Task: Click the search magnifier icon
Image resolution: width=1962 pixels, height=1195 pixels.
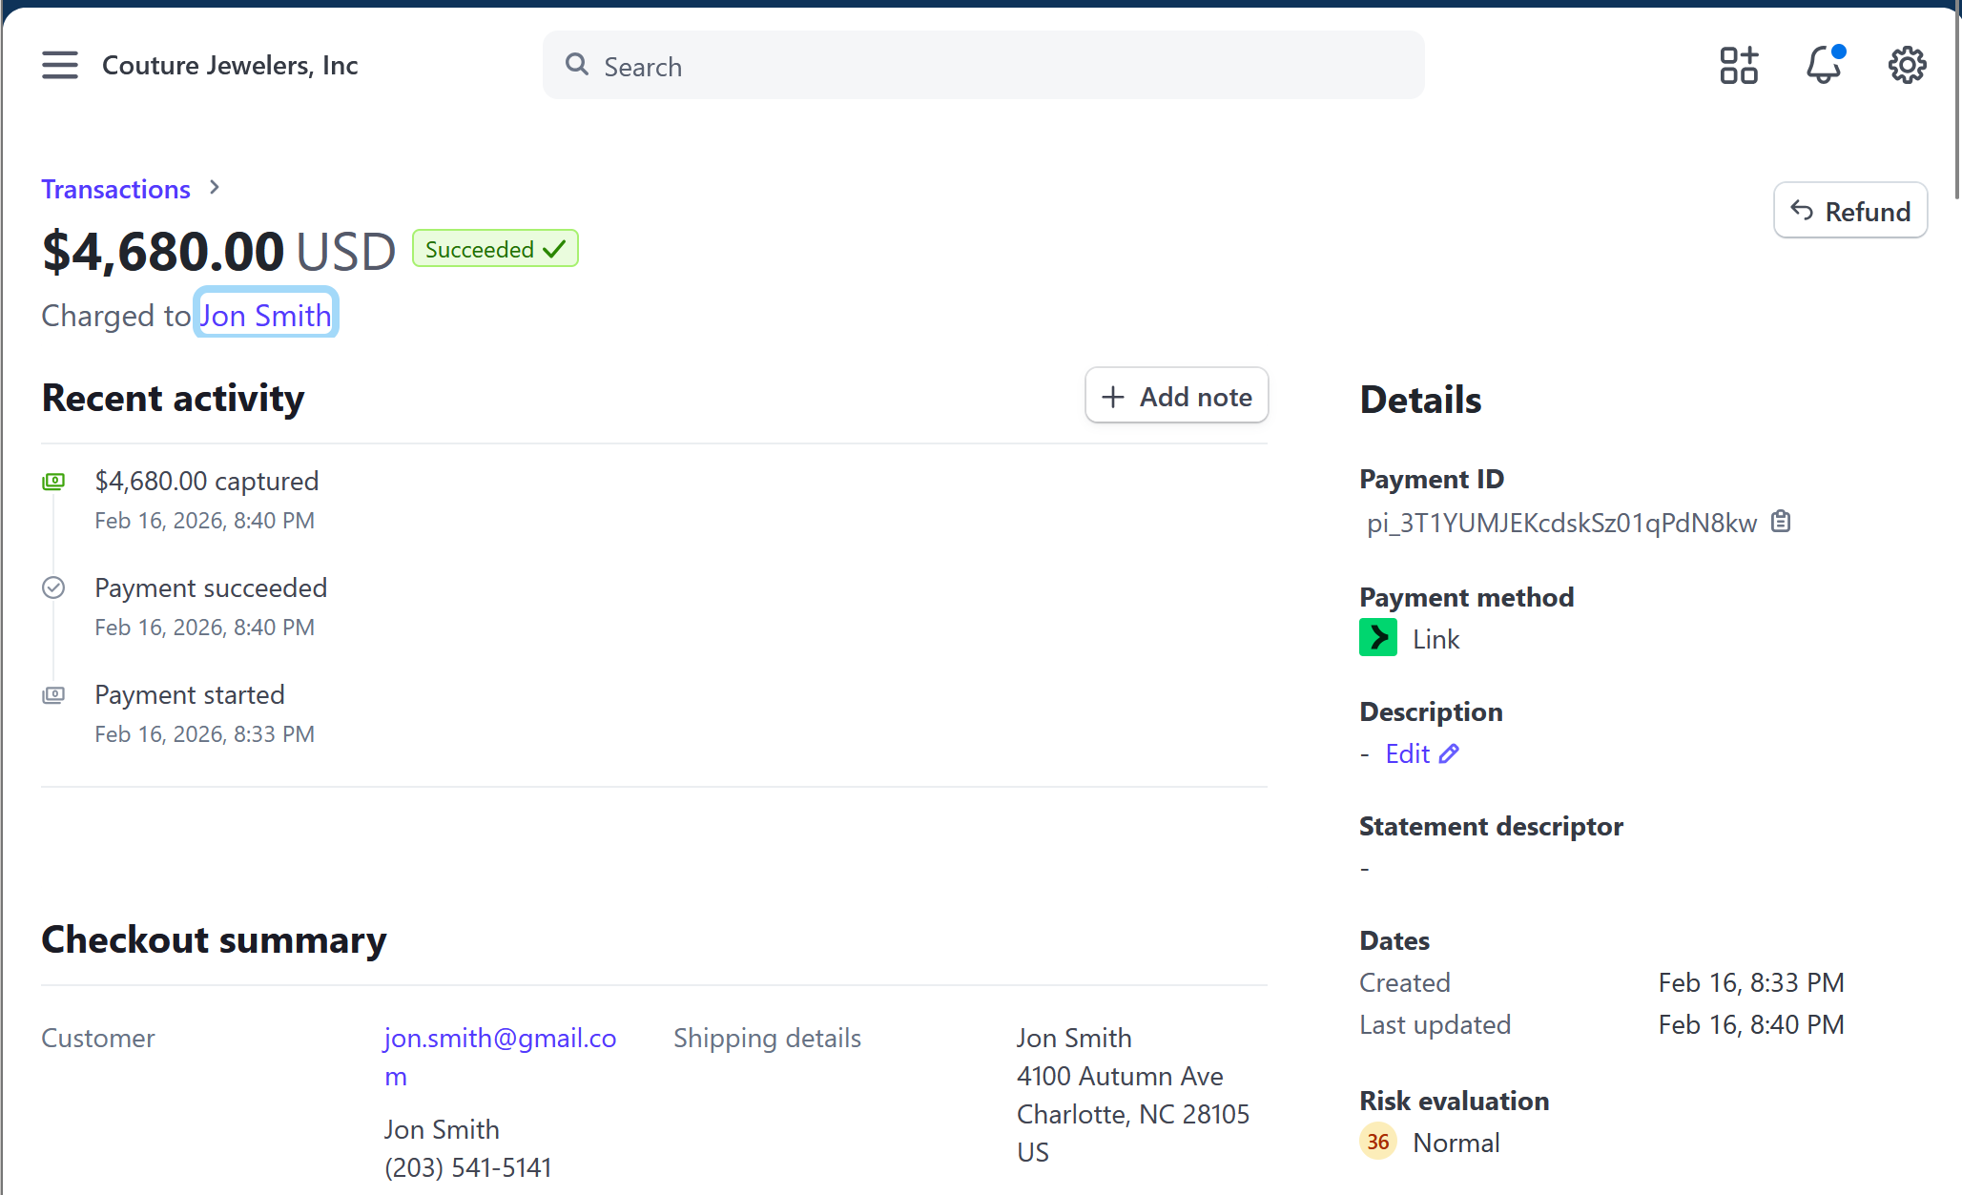Action: tap(577, 64)
